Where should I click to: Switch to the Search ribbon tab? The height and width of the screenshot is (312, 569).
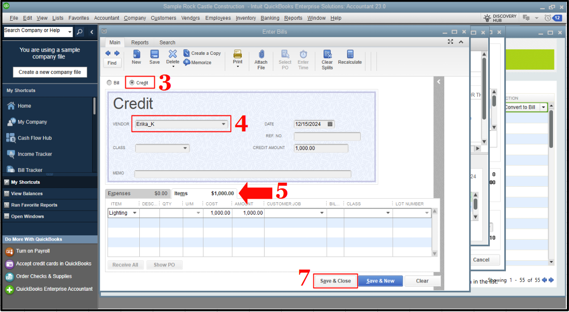(x=167, y=42)
